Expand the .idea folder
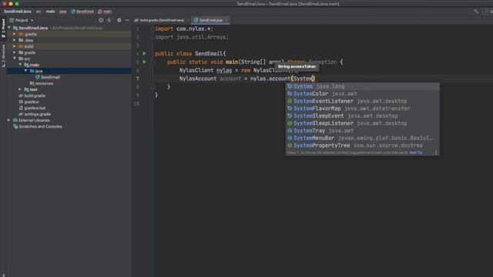493x277 pixels. 14,40
